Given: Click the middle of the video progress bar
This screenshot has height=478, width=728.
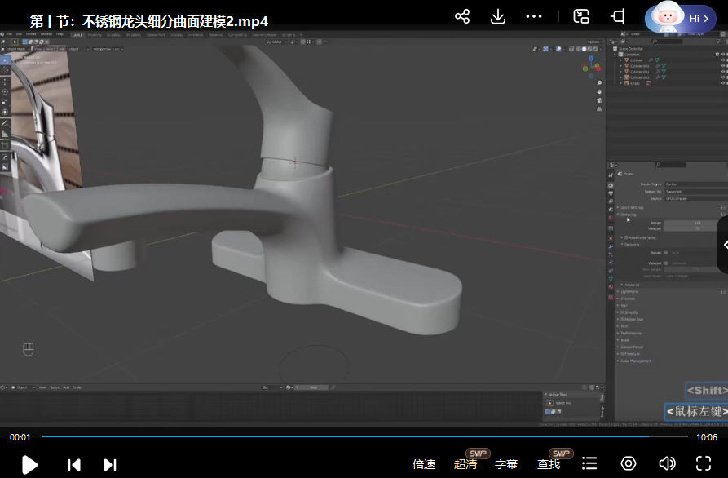Looking at the screenshot, I should coord(364,436).
